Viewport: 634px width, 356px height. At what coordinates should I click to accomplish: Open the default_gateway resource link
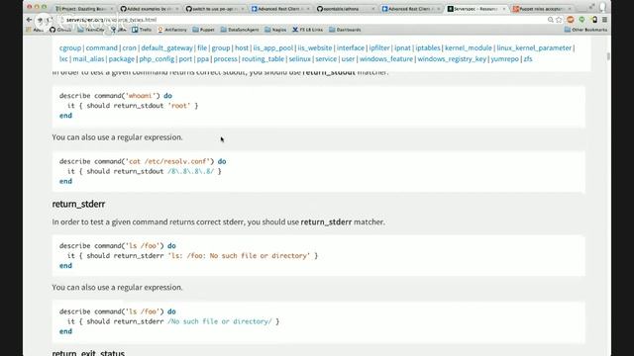[x=167, y=47]
